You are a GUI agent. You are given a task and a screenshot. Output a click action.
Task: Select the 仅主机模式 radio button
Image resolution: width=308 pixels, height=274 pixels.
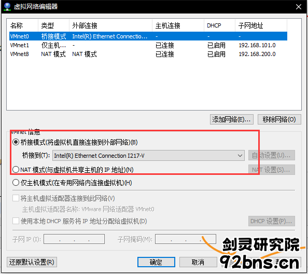[16, 183]
